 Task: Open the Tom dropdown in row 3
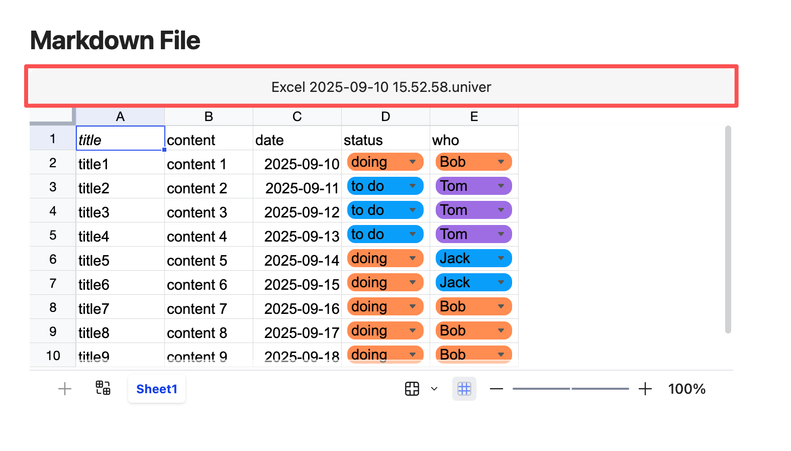click(x=501, y=186)
